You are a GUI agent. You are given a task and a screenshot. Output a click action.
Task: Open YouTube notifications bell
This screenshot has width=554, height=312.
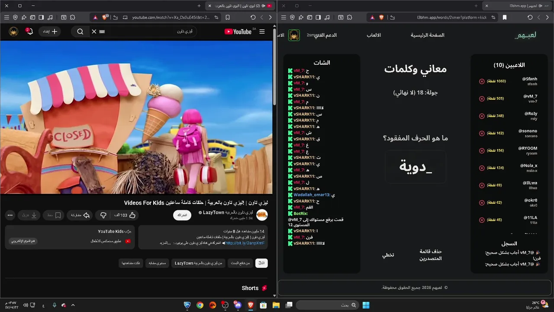(29, 32)
